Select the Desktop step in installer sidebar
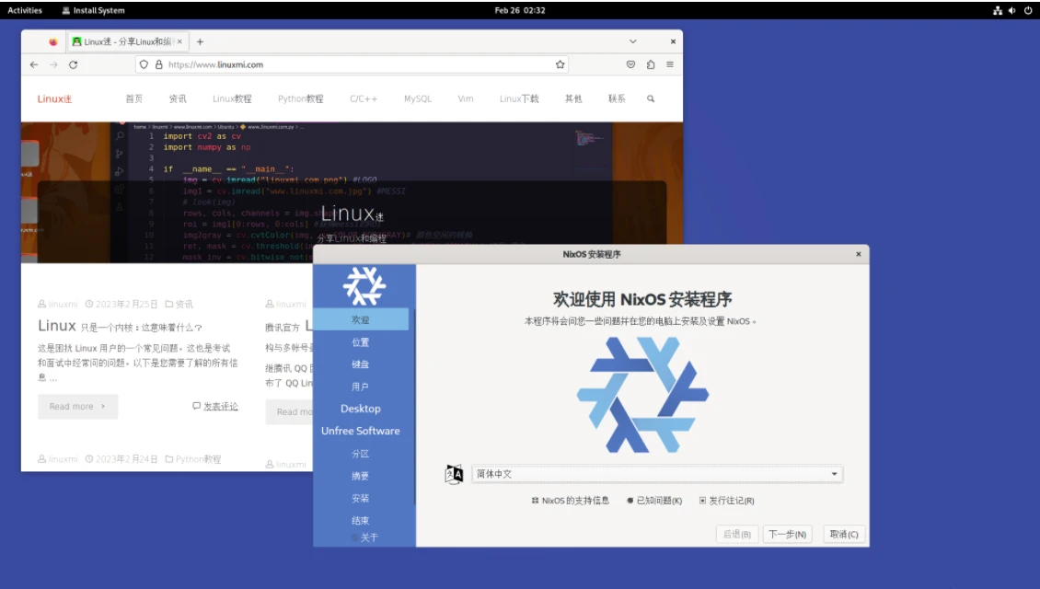This screenshot has height=589, width=1040. point(362,409)
